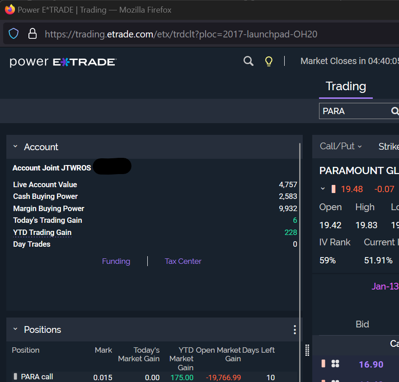The width and height of the screenshot is (399, 382).
Task: Open the Call/Put dropdown
Action: pyautogui.click(x=341, y=146)
